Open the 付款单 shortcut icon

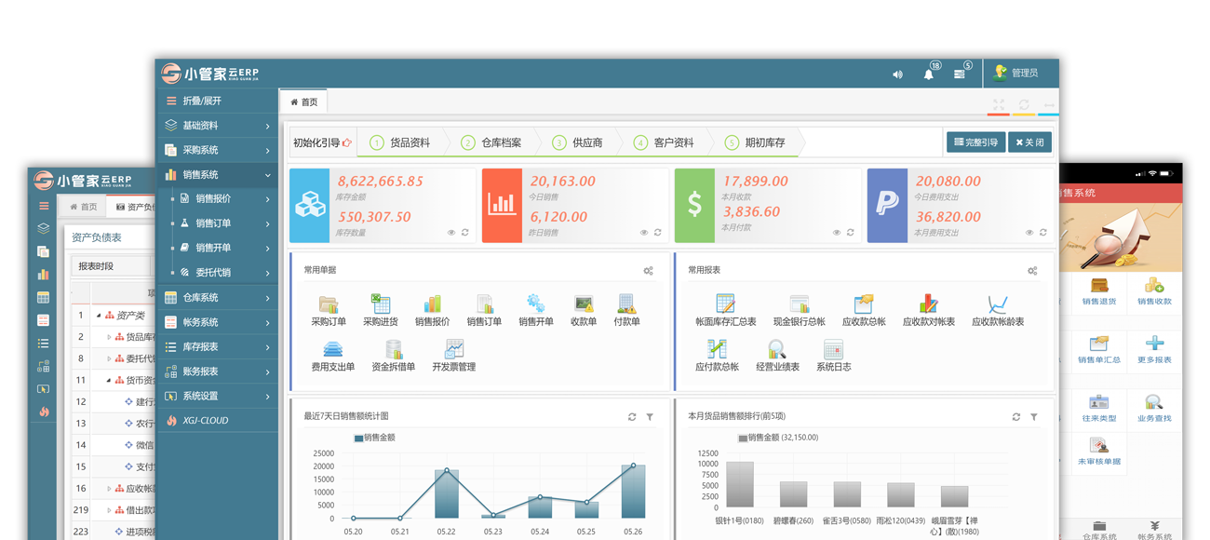pyautogui.click(x=626, y=304)
